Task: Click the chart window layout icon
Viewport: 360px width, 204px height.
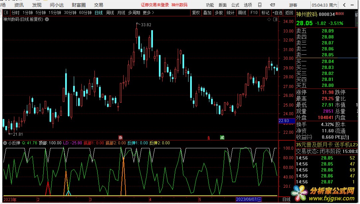Action: coord(275,20)
